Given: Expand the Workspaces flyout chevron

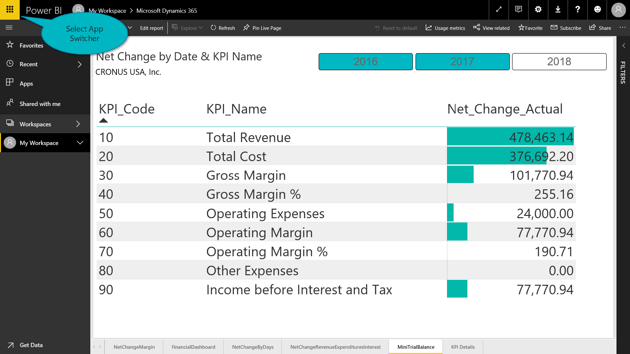Looking at the screenshot, I should tap(78, 124).
